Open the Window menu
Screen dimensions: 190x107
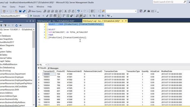[x=40, y=7]
